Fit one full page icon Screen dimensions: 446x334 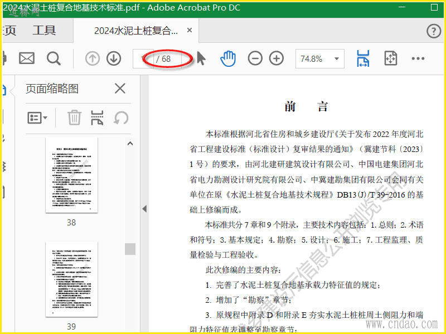coord(391,58)
